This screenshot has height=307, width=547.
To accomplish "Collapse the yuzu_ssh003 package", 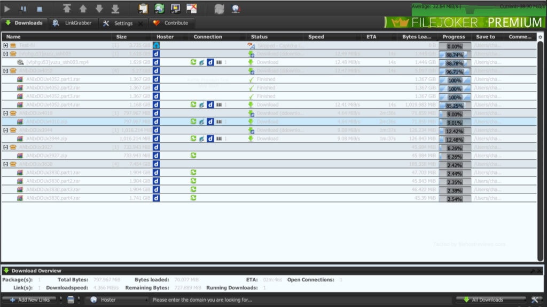I will pyautogui.click(x=5, y=54).
